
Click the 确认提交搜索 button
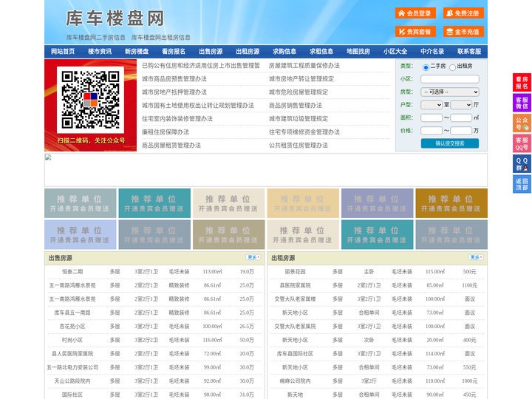coord(450,143)
